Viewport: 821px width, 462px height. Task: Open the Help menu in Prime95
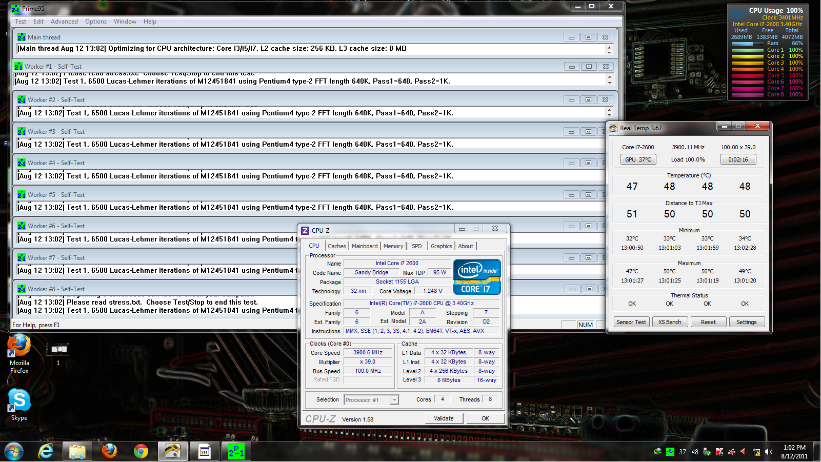pos(150,22)
